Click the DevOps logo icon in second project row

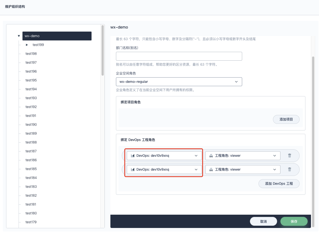coord(133,169)
